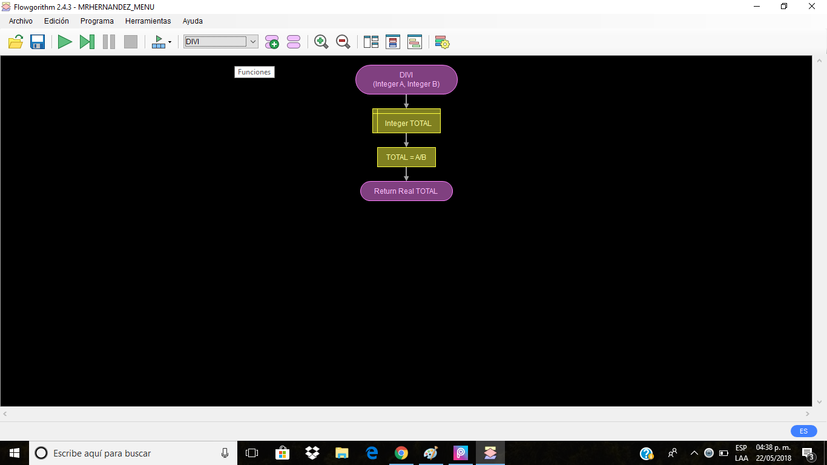
Task: Open the source code viewer icon
Action: [414, 42]
